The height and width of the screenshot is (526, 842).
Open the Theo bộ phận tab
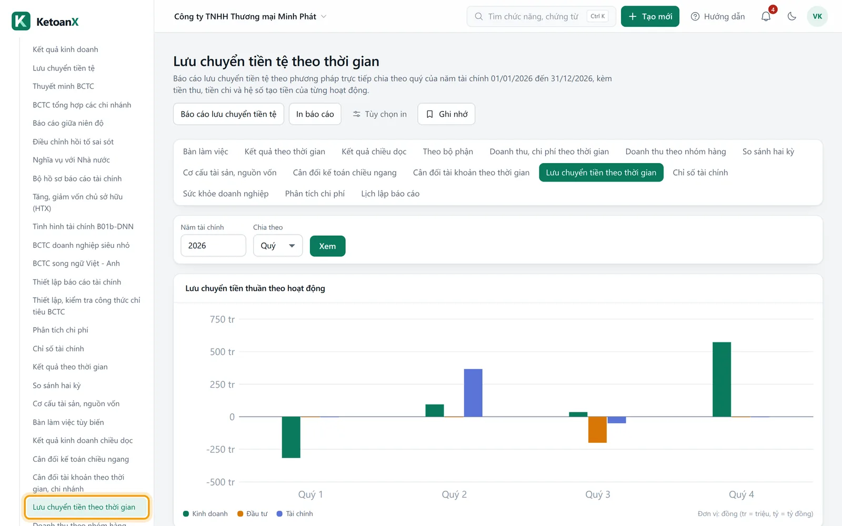448,151
